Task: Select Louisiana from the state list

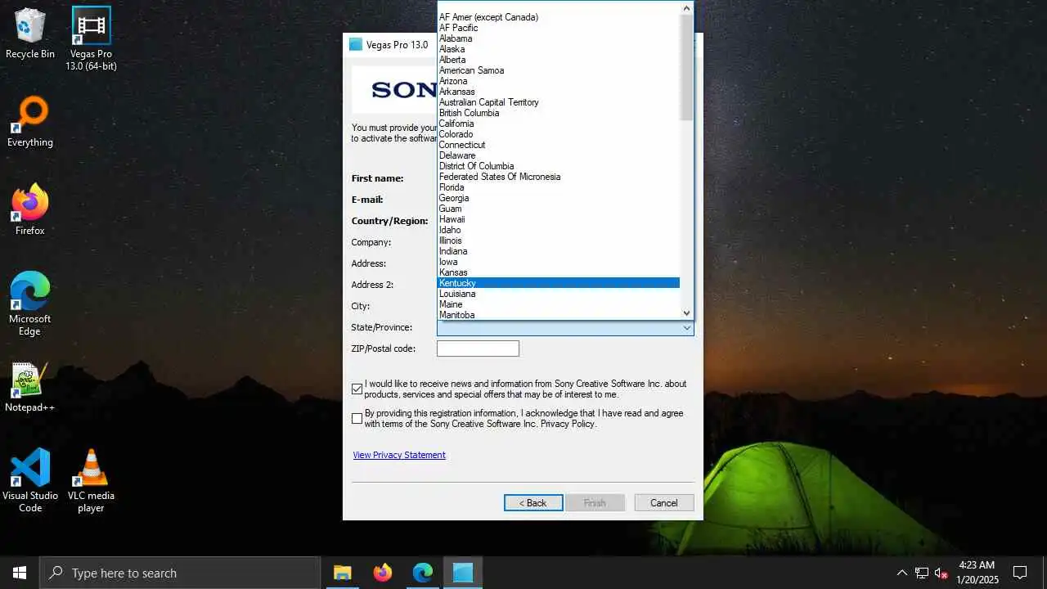Action: click(559, 294)
